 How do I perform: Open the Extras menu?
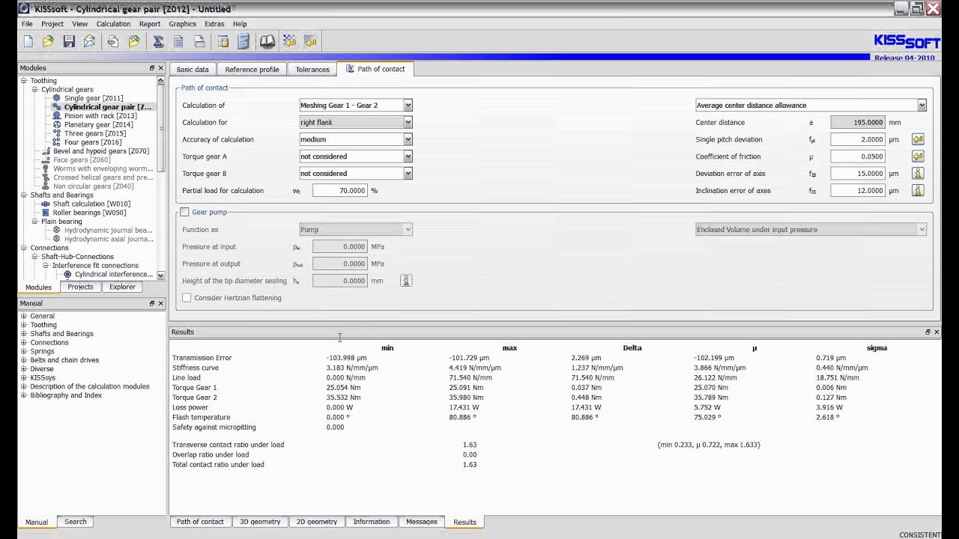pyautogui.click(x=214, y=24)
